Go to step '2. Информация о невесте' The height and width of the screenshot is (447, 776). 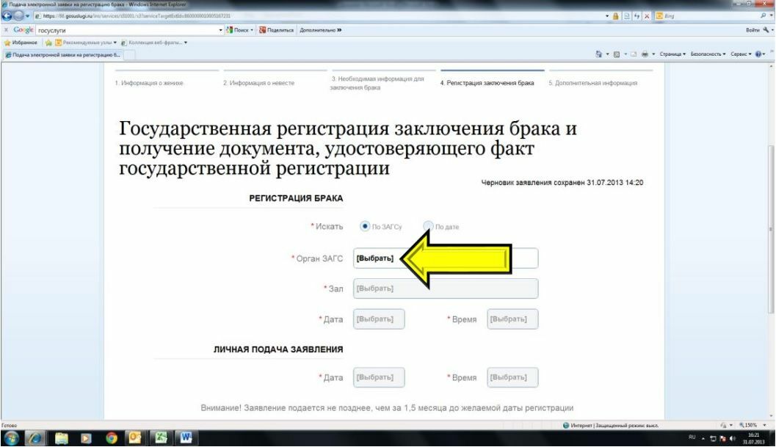click(259, 83)
